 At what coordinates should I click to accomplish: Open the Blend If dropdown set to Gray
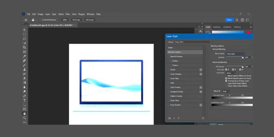(226, 91)
